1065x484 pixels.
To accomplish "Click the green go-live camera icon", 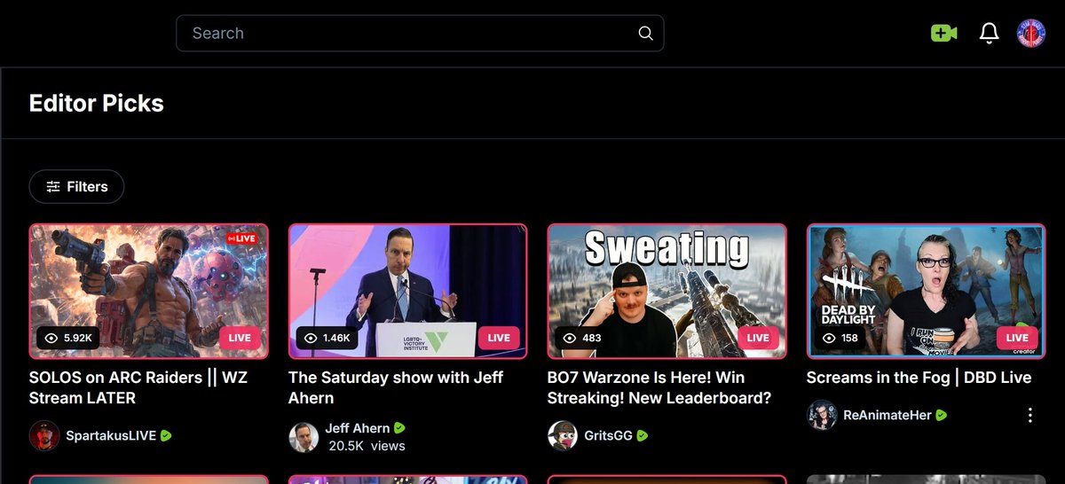I will (943, 34).
